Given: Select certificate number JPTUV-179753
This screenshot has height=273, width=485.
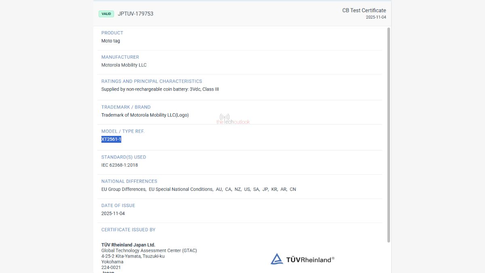Looking at the screenshot, I should click(x=135, y=14).
